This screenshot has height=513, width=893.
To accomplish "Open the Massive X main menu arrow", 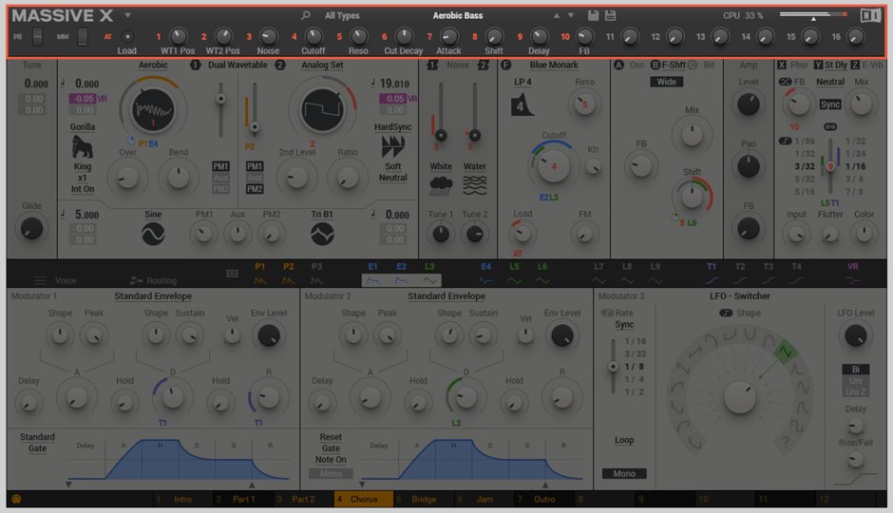I will coord(128,16).
